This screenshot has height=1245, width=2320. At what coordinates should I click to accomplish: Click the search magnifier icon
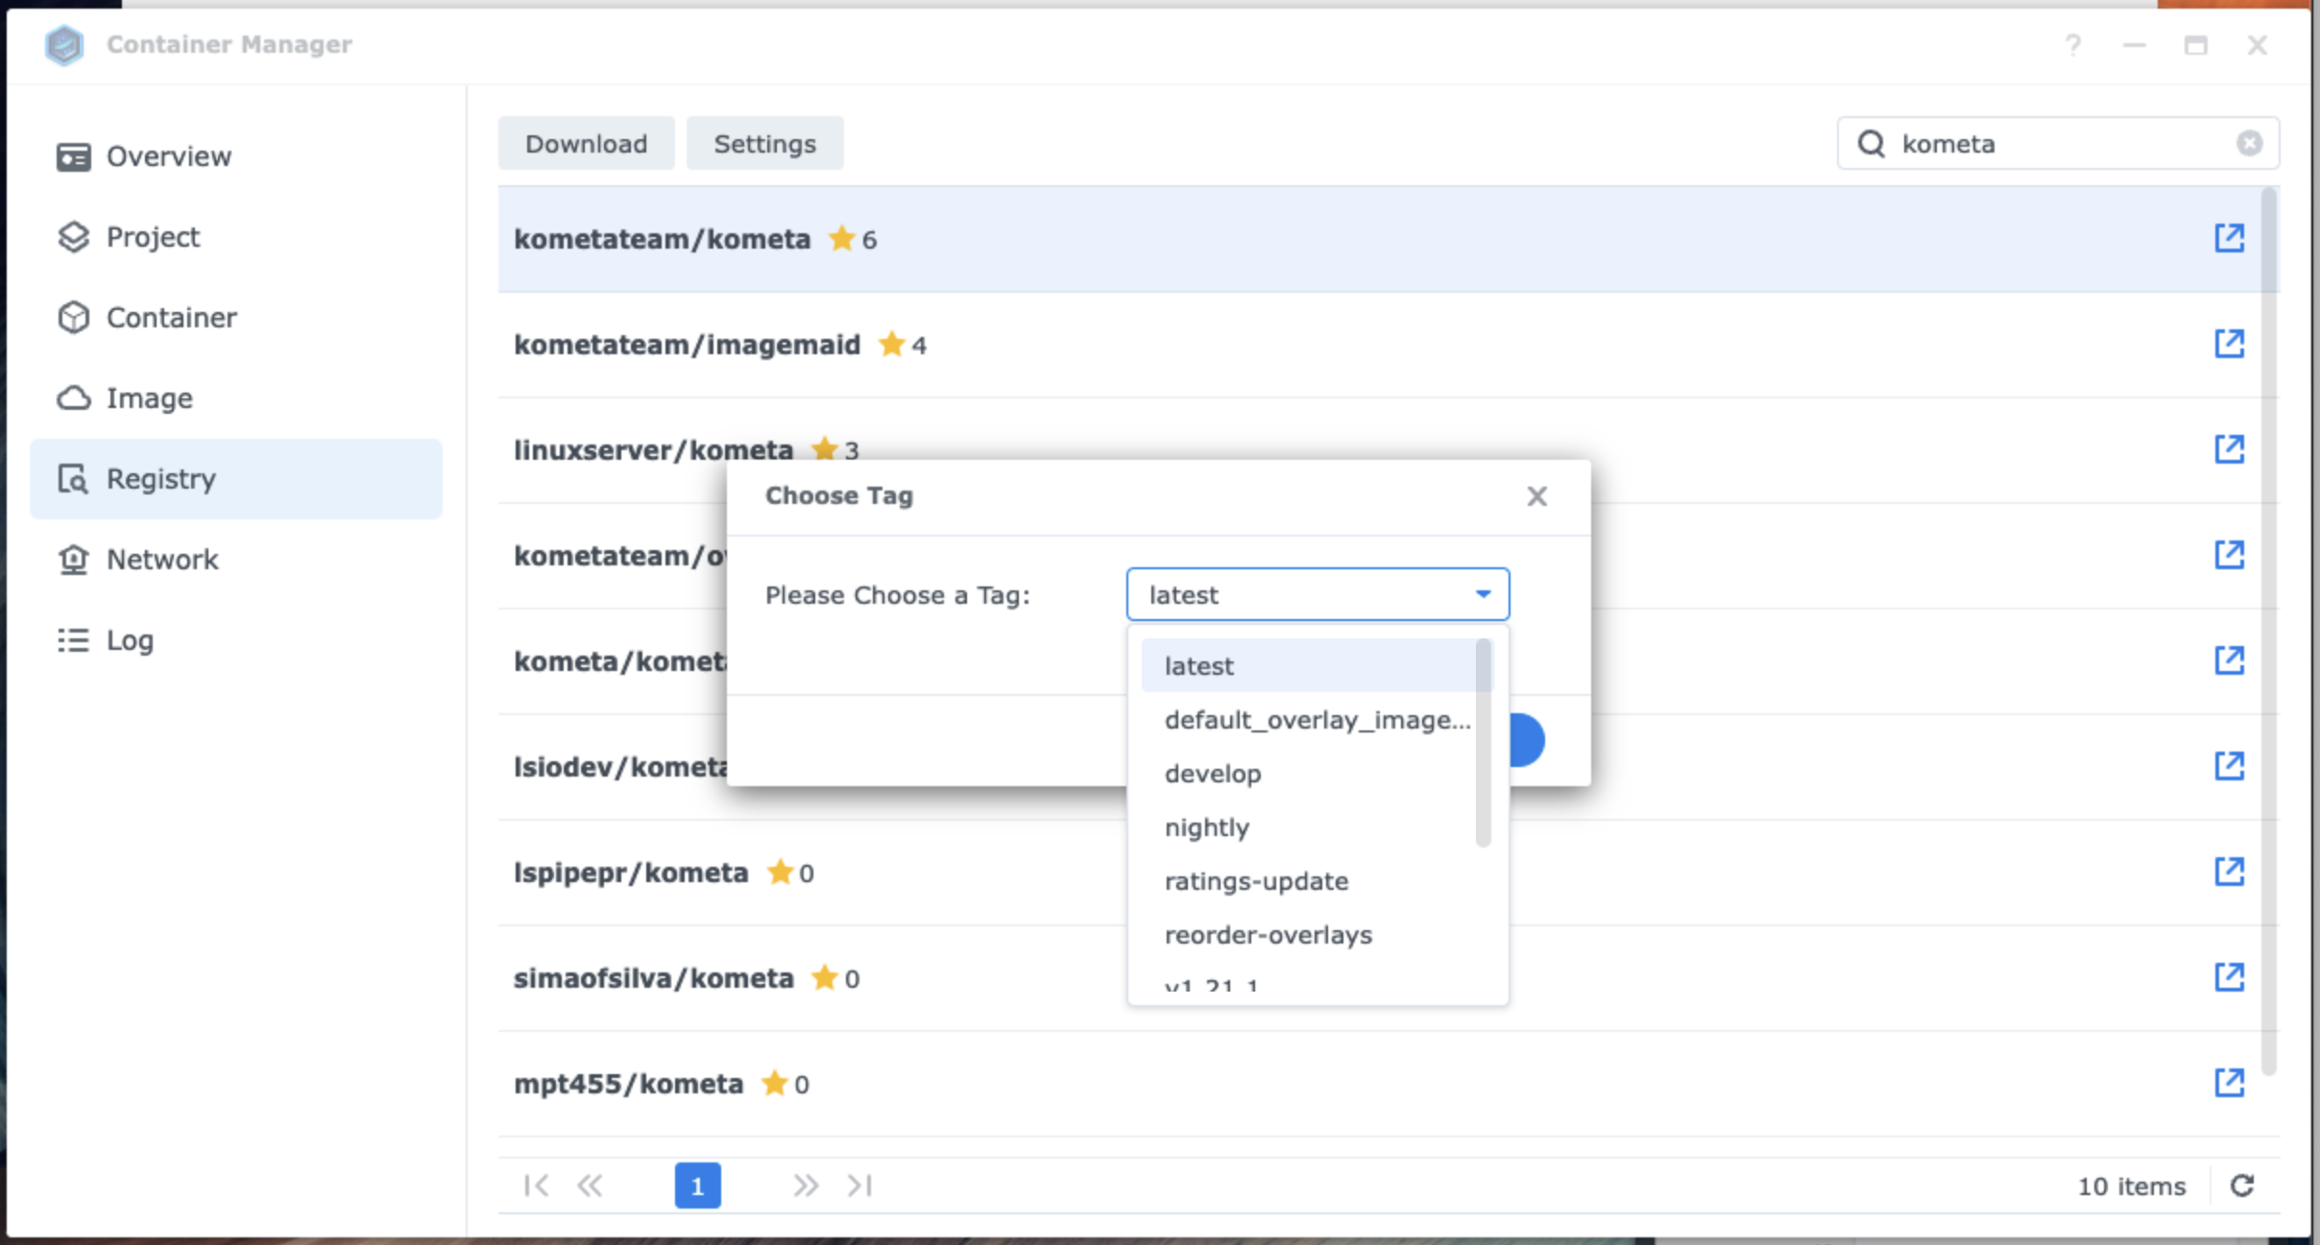tap(1872, 144)
